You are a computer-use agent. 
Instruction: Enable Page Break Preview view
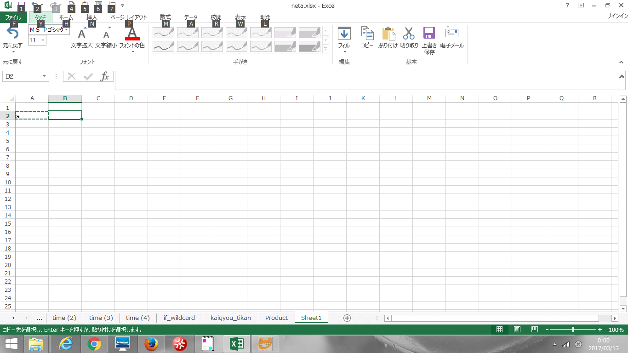point(534,329)
